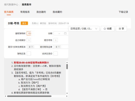
Task: Open the 运力线细分 dropdown
Action: point(29,40)
